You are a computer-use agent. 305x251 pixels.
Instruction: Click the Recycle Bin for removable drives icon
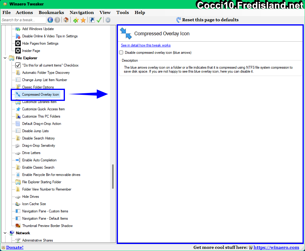(18, 175)
